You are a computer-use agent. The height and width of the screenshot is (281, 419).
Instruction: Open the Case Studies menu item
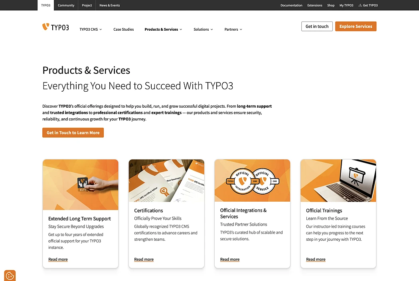pyautogui.click(x=123, y=29)
